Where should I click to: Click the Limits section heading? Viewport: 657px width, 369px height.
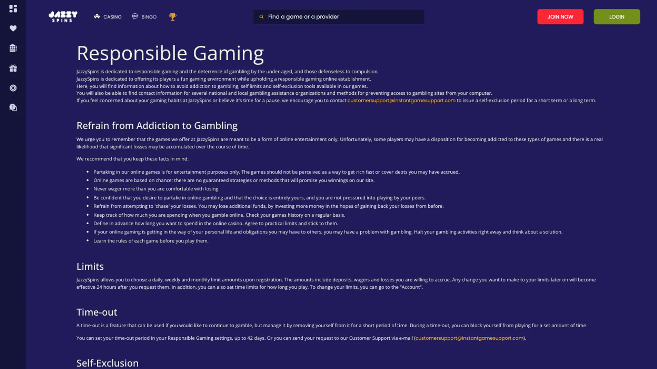pyautogui.click(x=90, y=266)
